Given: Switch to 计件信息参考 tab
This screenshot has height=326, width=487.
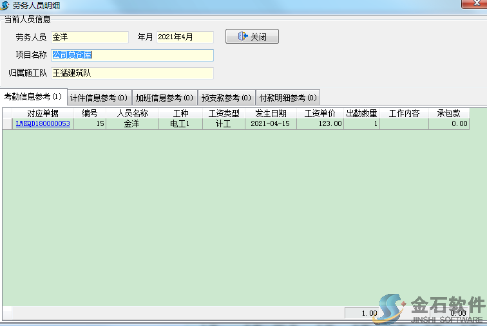Looking at the screenshot, I should [99, 98].
